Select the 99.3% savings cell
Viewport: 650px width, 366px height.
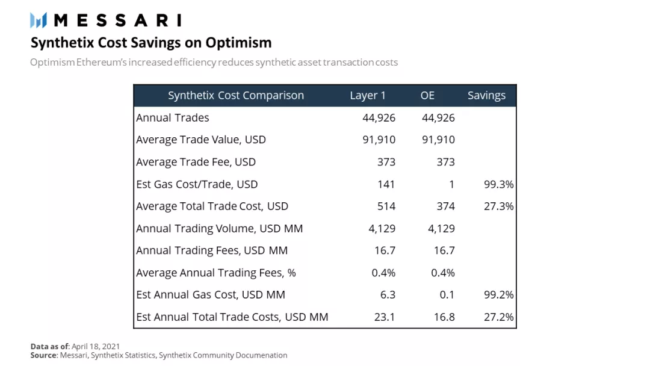[x=498, y=184]
